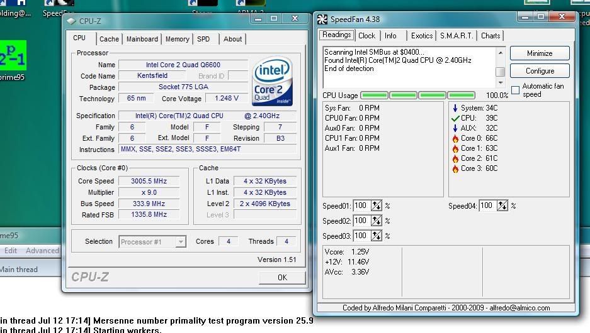590x333 pixels.
Task: Click the SpeedFan log scrollbar up arrow
Action: [x=500, y=53]
